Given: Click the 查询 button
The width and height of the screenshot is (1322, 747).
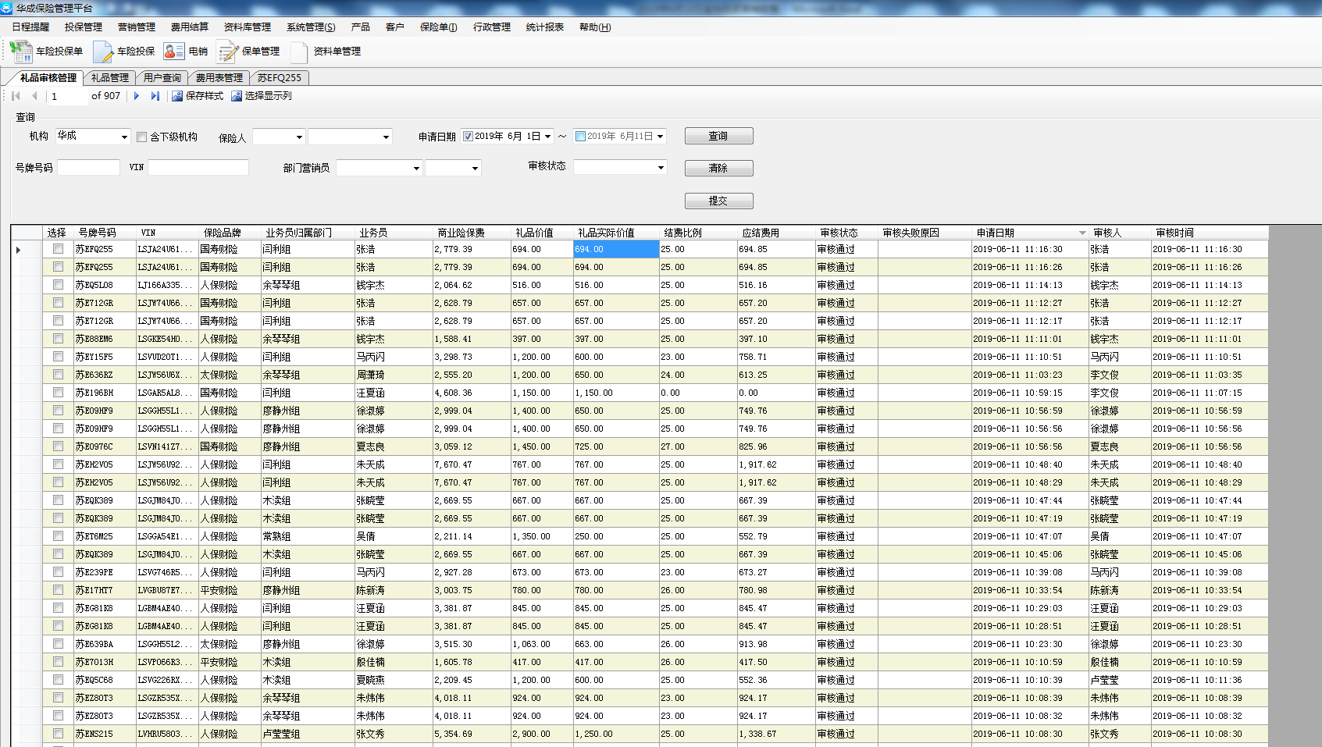Looking at the screenshot, I should 718,137.
